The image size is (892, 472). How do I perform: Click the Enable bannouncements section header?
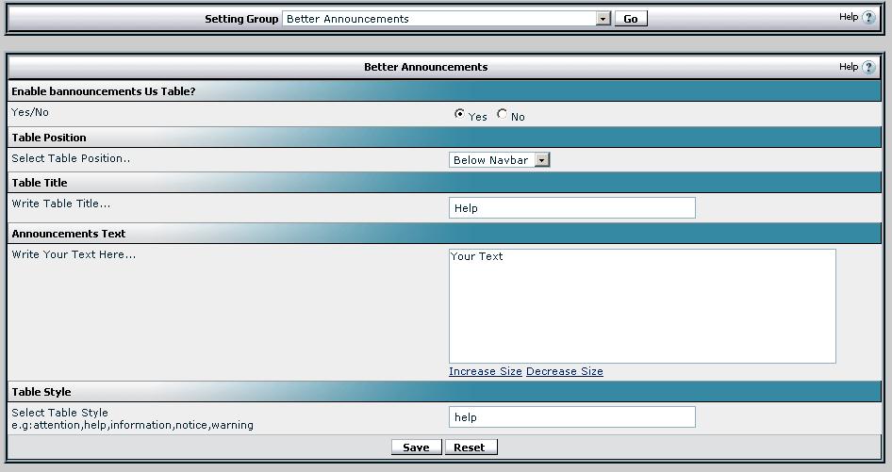[104, 91]
